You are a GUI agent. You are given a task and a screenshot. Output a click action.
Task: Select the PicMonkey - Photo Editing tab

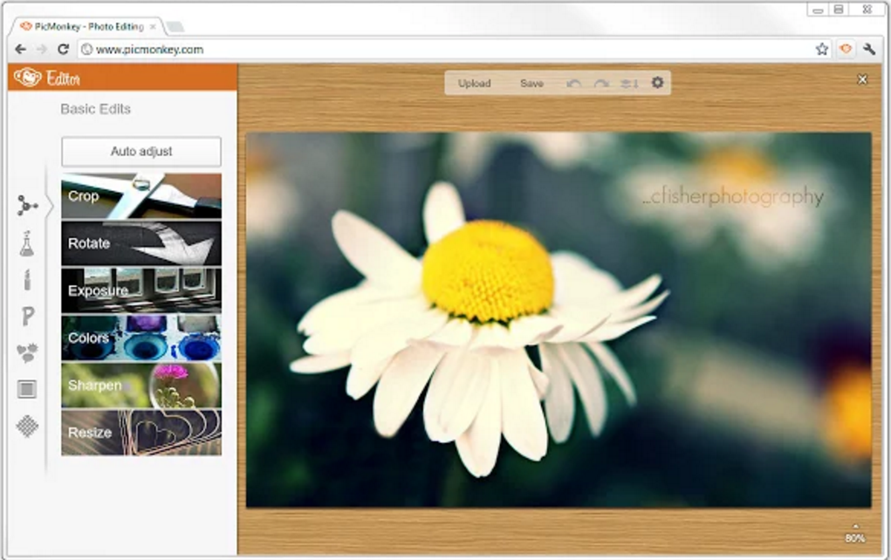point(89,27)
